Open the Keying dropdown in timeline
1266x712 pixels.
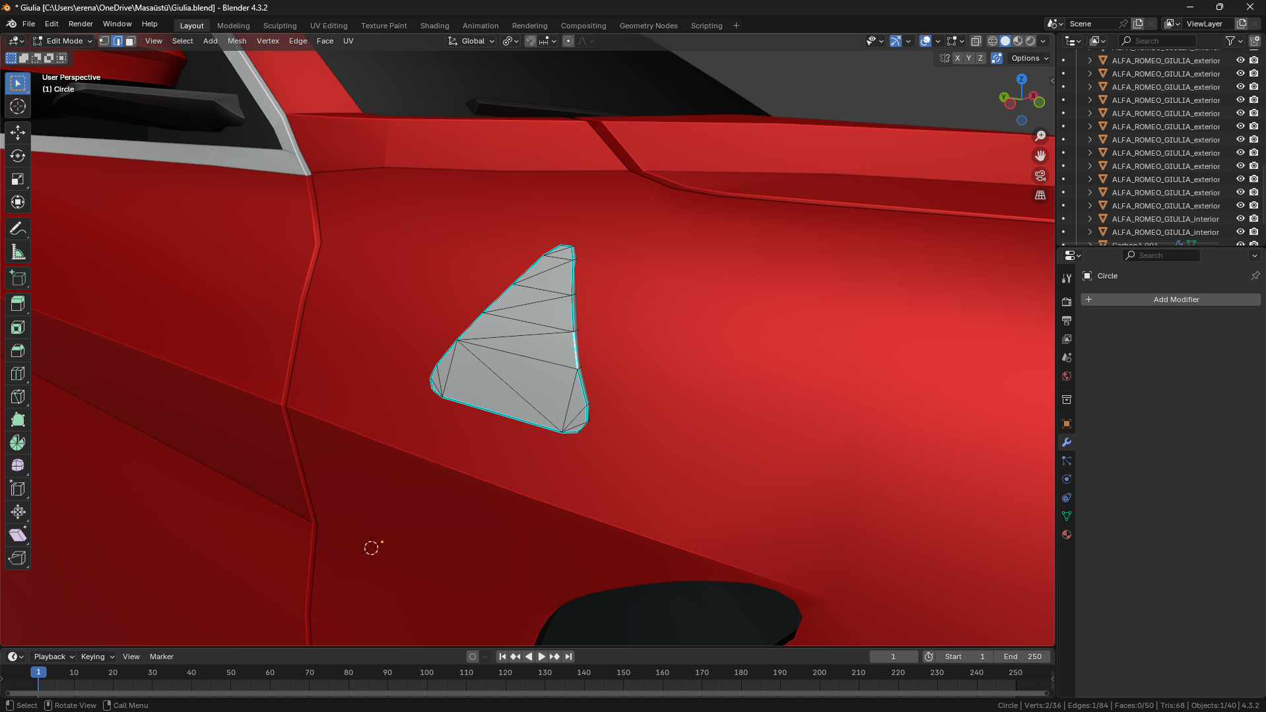point(97,657)
